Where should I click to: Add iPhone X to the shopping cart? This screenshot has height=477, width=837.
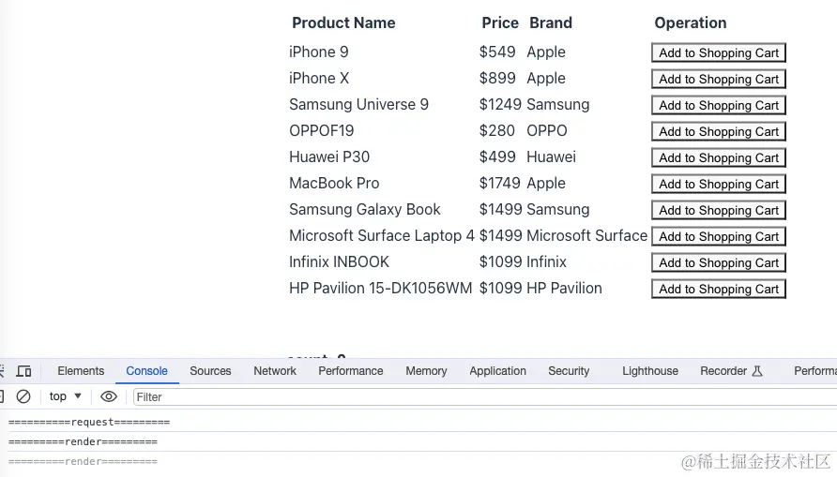(719, 79)
